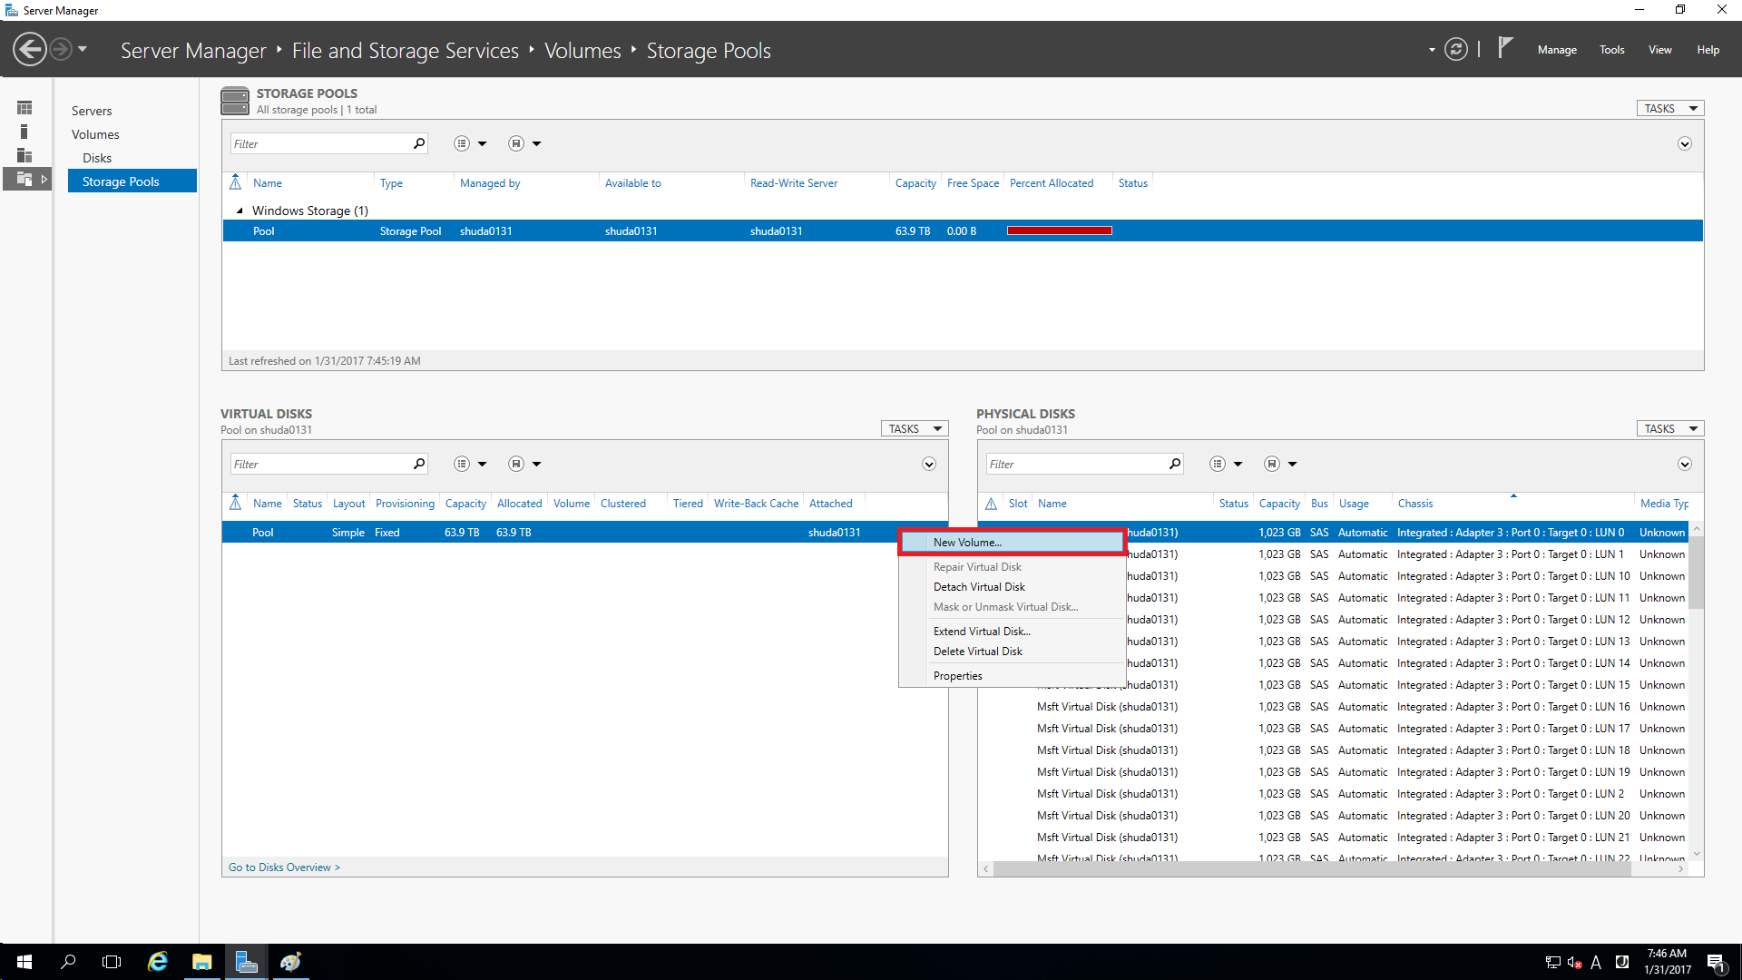The image size is (1742, 980).
Task: Open Virtual Disks saved queries dropdown
Action: click(x=524, y=464)
